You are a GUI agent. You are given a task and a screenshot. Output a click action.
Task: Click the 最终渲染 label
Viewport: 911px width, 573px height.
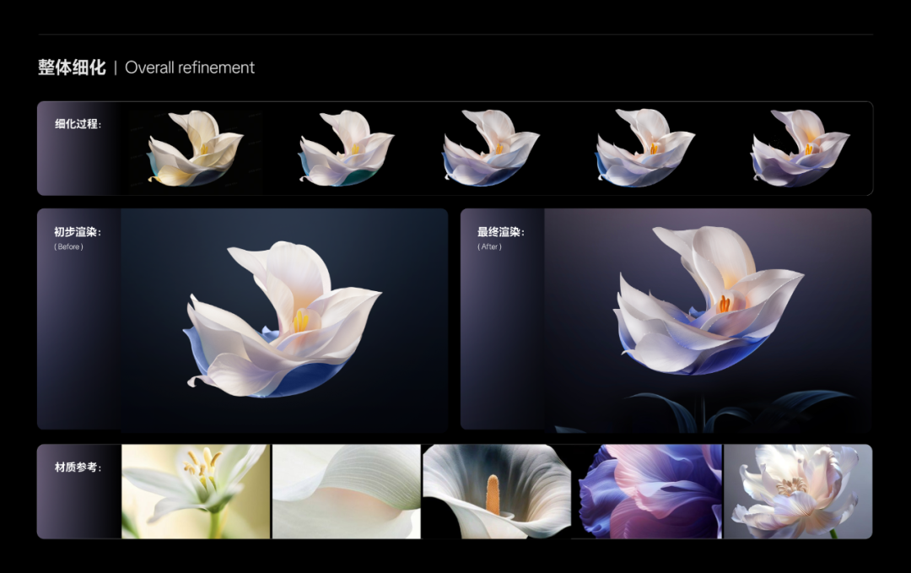501,232
